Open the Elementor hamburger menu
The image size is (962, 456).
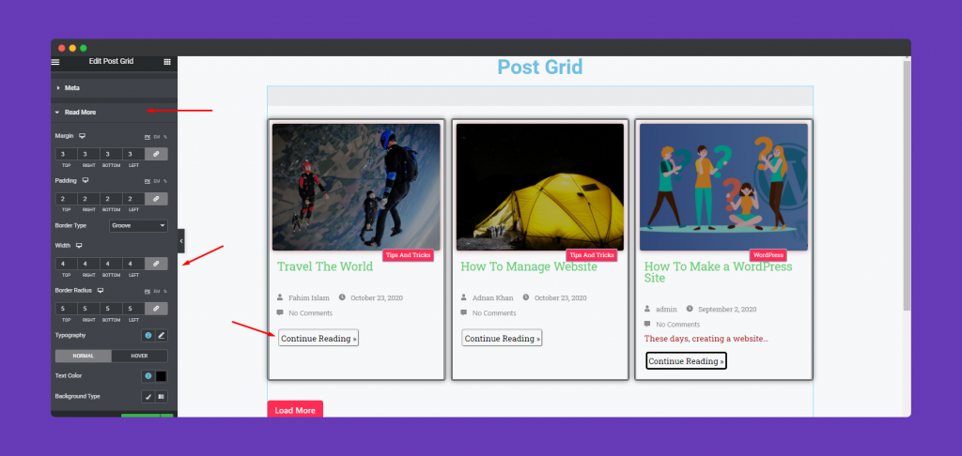[x=55, y=62]
